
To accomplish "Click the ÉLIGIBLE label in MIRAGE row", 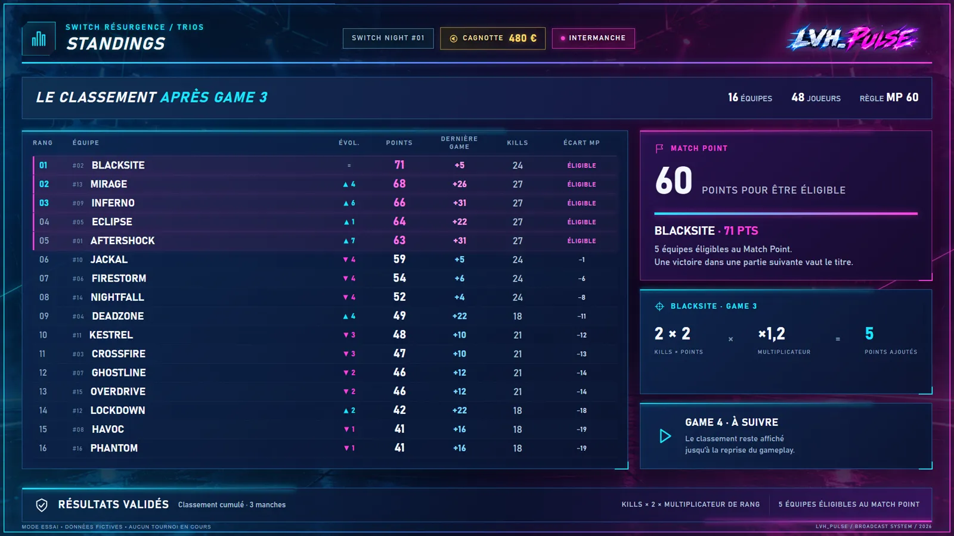I will point(581,185).
